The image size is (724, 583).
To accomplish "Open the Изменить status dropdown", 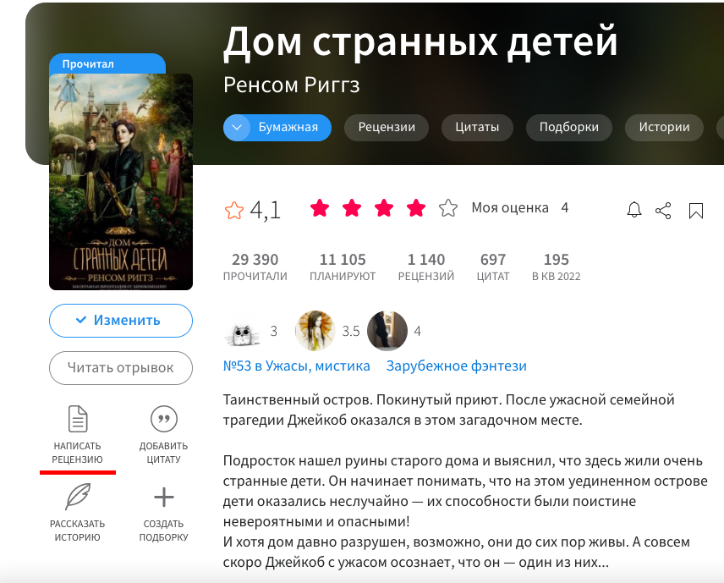I will coord(120,321).
